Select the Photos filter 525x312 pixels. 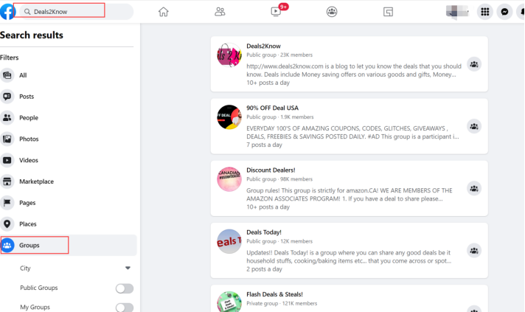click(69, 139)
